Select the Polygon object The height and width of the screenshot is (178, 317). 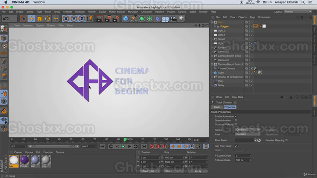point(225,27)
